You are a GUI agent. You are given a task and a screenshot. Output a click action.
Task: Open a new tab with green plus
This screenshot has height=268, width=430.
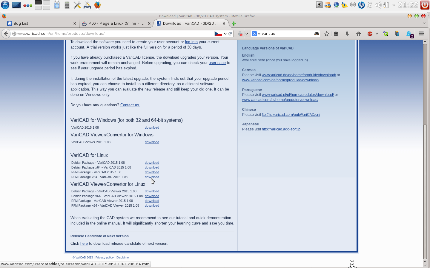click(x=234, y=24)
